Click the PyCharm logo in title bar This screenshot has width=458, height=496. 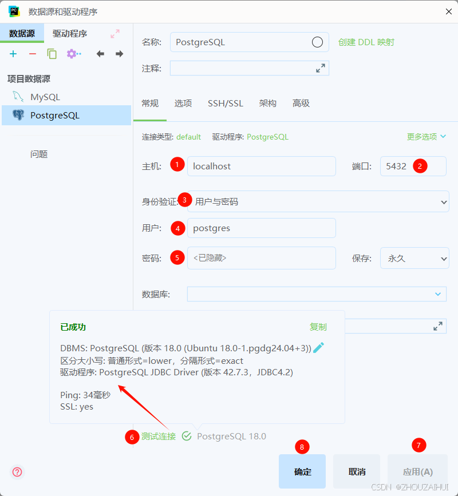coord(14,11)
